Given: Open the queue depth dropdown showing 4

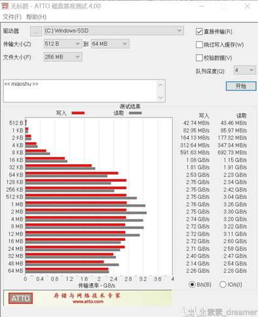Looking at the screenshot, I should coord(245,70).
